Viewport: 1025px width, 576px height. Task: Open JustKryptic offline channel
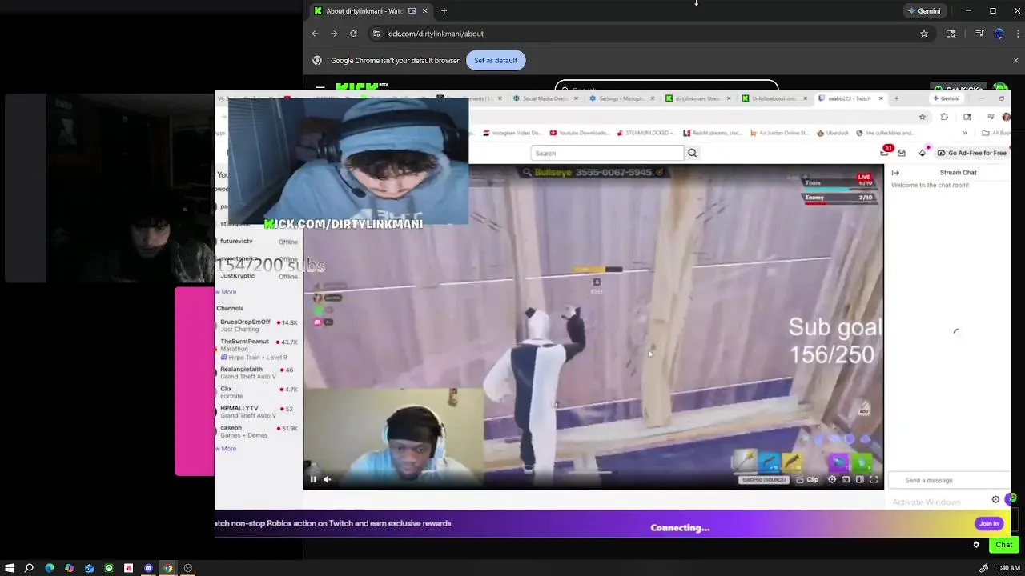[258, 276]
